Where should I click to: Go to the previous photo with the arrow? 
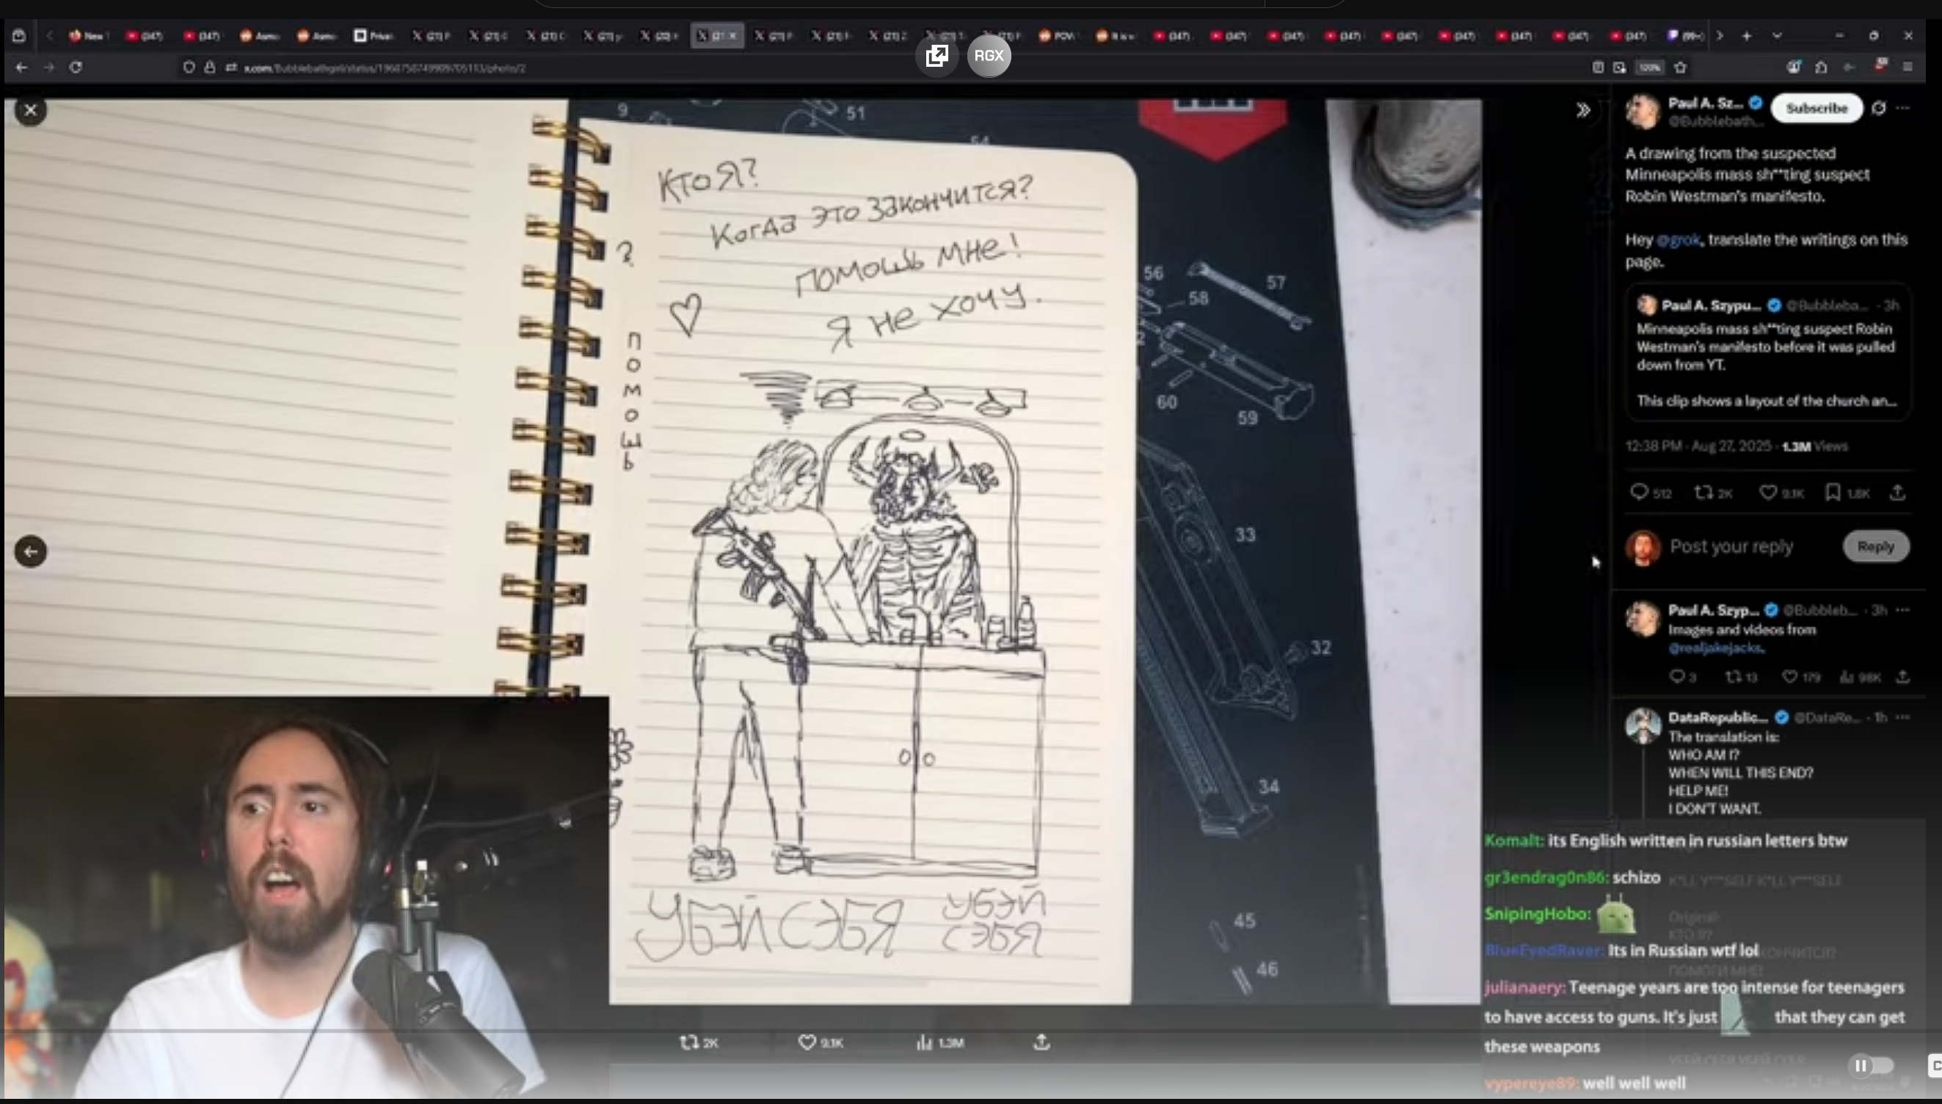pyautogui.click(x=30, y=551)
